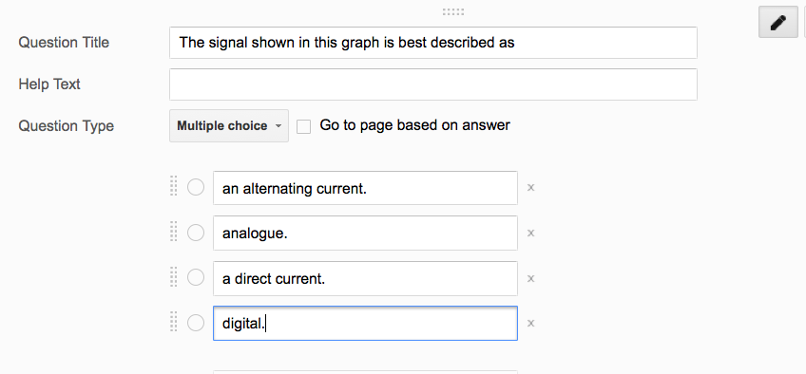Grab the drag handle beside 'digital.'

coord(173,321)
